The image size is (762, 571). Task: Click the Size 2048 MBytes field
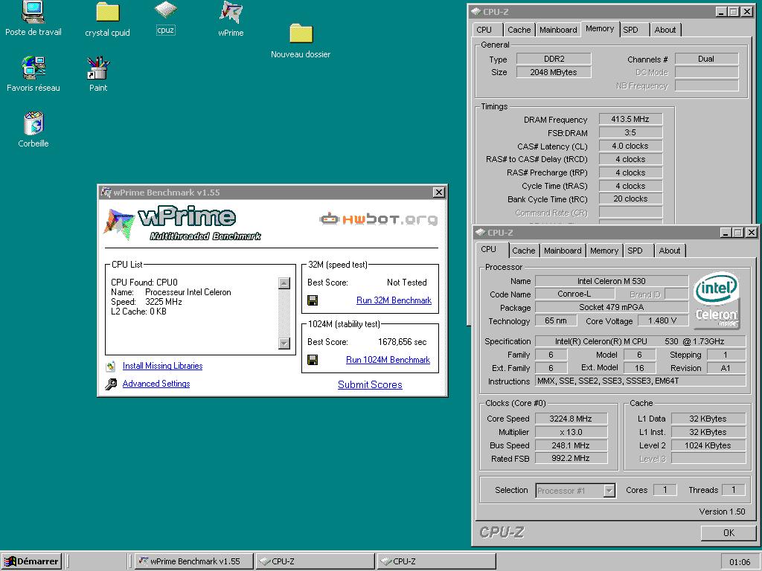click(x=554, y=72)
